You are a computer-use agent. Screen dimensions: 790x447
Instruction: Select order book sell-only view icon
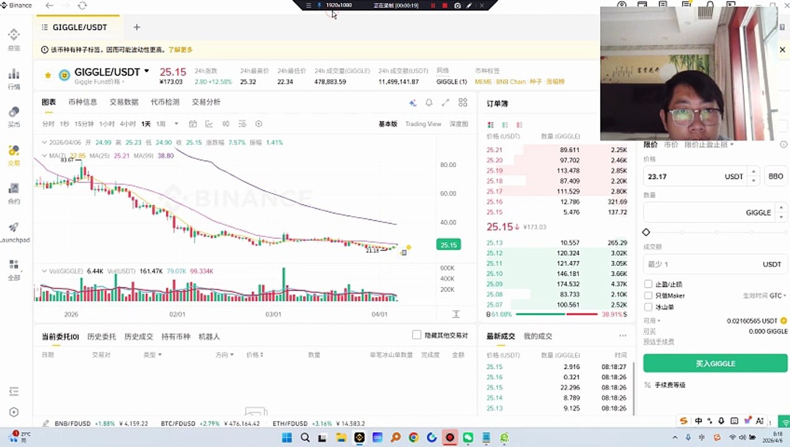point(519,125)
